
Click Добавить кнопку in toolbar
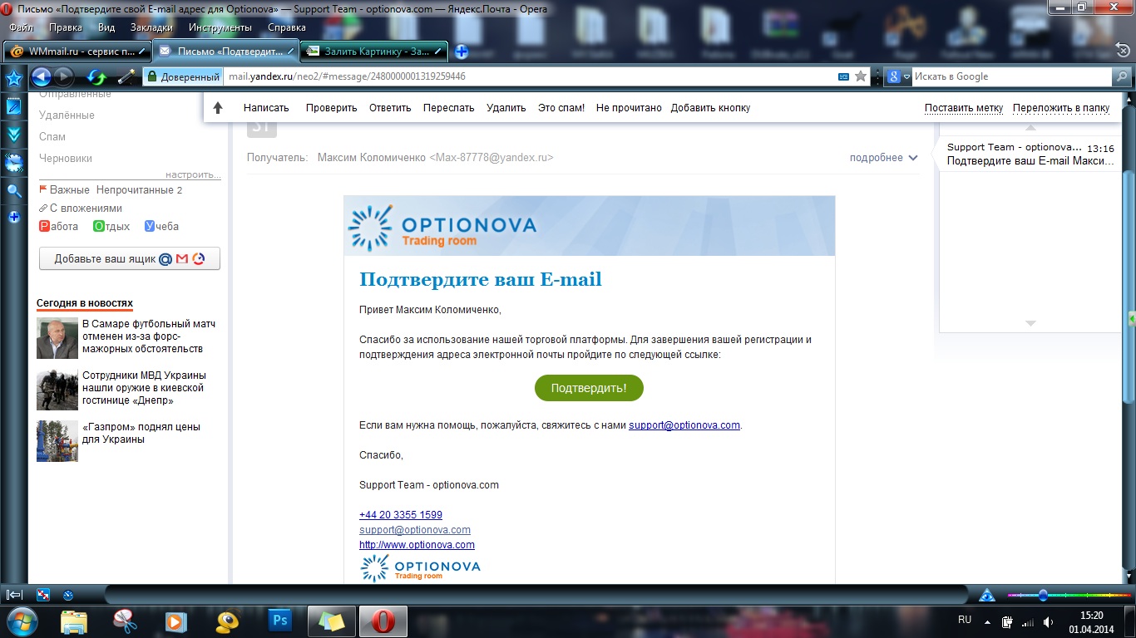710,108
